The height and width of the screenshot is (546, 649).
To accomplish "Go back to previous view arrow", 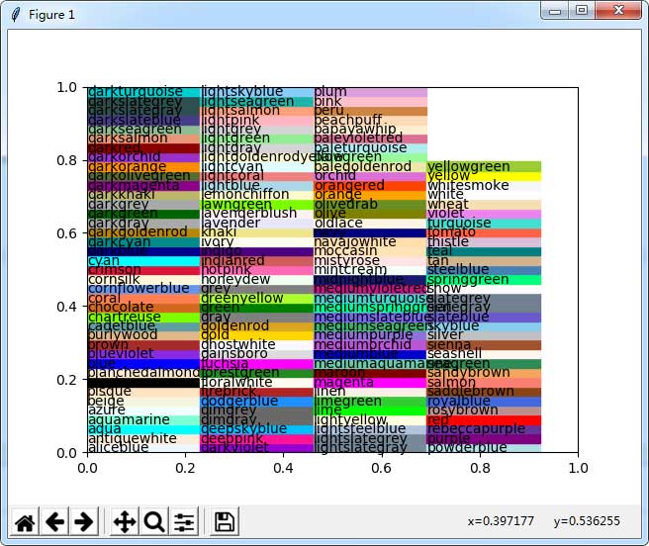I will tap(54, 522).
